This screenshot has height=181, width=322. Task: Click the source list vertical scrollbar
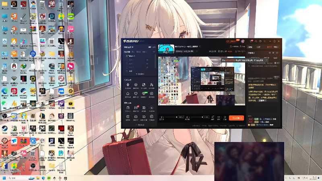point(155,61)
